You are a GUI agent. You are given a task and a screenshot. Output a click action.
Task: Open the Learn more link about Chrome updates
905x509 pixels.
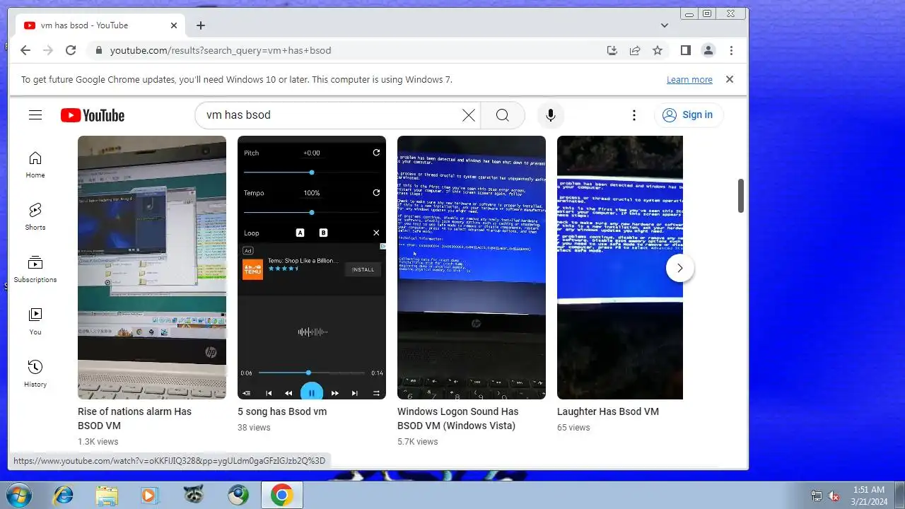(689, 80)
